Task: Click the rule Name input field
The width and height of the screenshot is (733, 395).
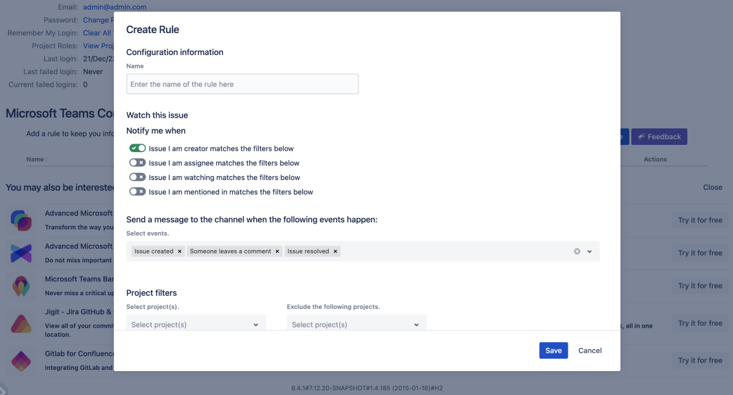Action: (x=242, y=84)
